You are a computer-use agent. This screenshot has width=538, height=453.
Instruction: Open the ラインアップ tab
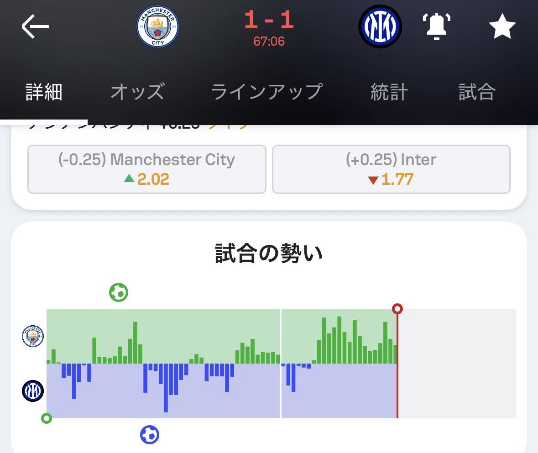[267, 92]
